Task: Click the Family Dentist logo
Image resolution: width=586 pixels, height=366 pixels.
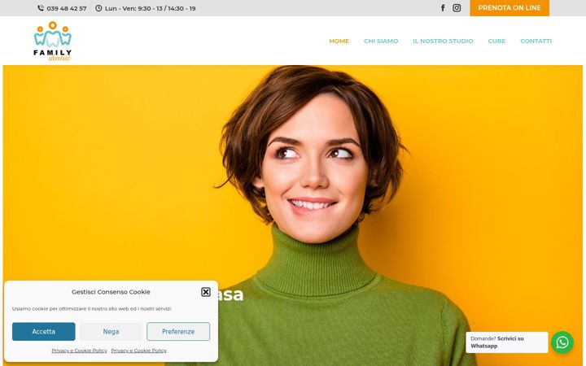Action: pyautogui.click(x=53, y=41)
